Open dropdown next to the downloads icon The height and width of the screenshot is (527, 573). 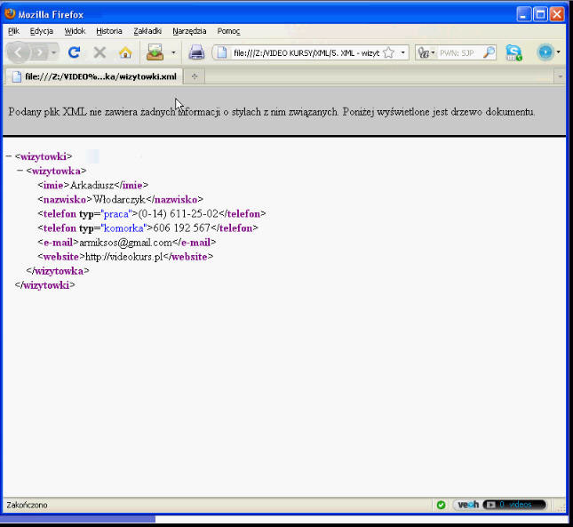[x=173, y=52]
